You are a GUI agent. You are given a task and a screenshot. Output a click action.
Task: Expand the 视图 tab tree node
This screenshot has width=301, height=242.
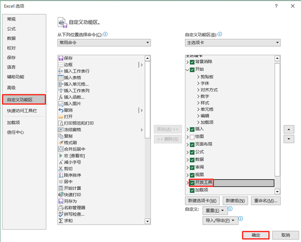coord(188,175)
